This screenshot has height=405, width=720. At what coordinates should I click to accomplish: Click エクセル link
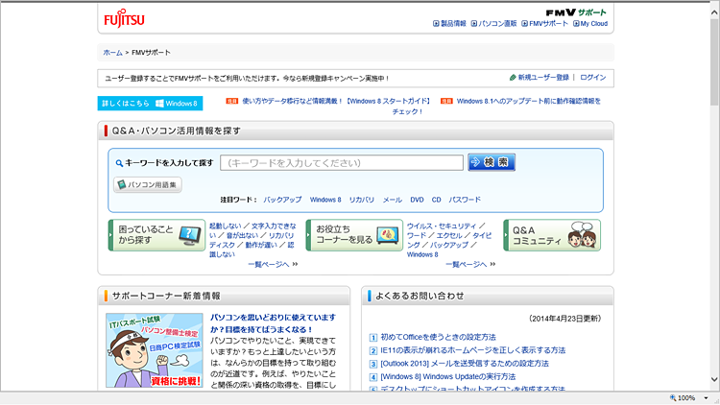[448, 235]
